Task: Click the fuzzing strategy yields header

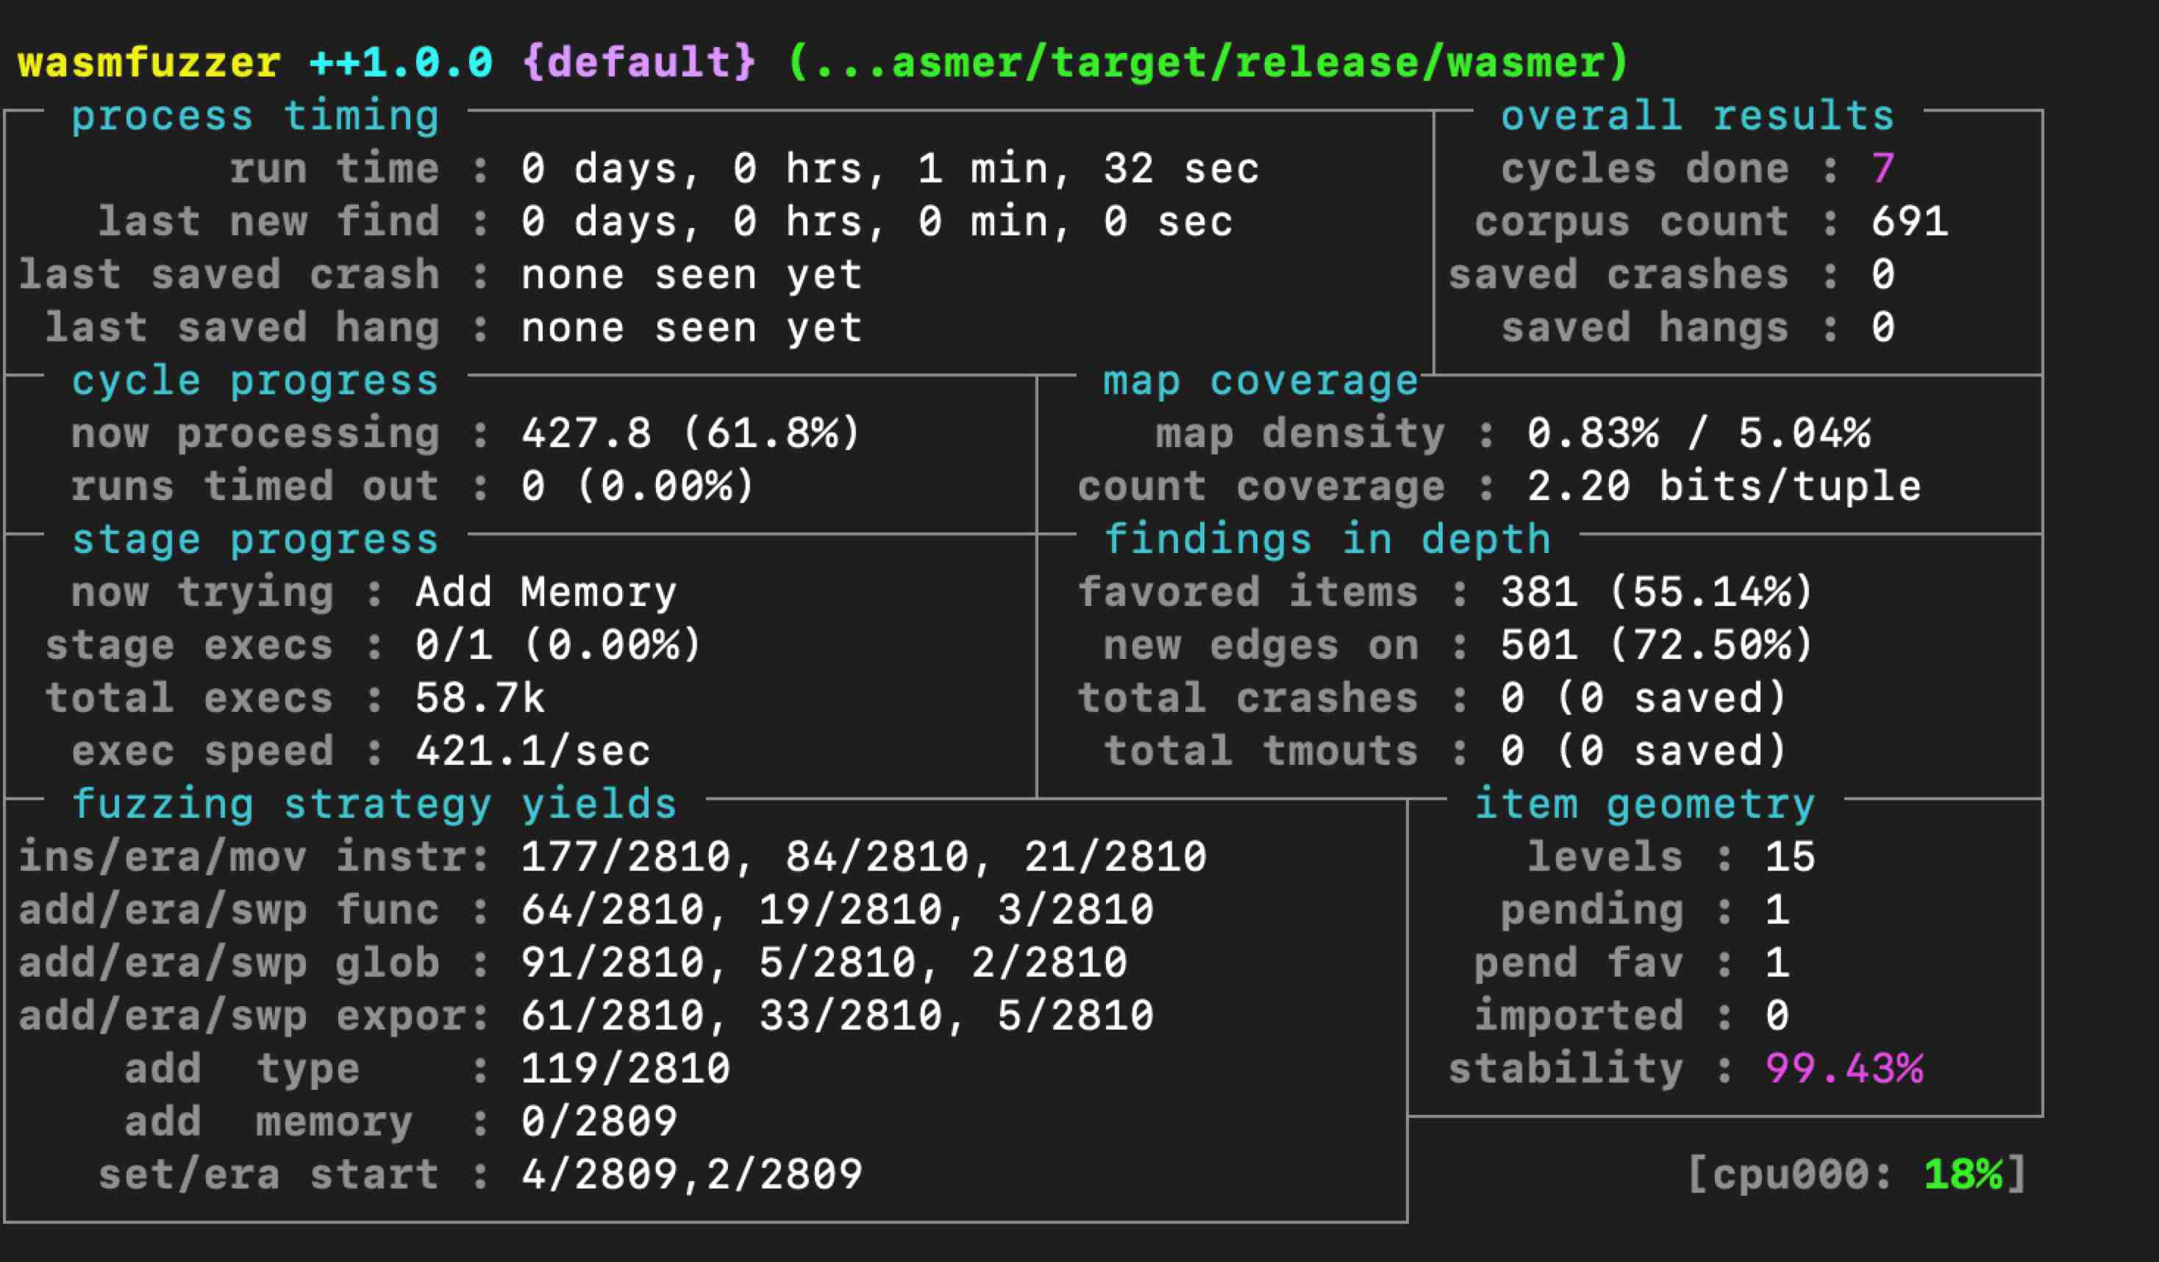Action: (x=374, y=805)
